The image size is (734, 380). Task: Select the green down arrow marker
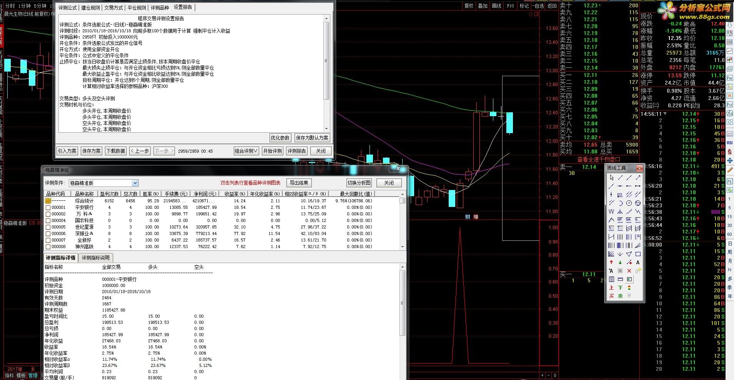pos(620,262)
